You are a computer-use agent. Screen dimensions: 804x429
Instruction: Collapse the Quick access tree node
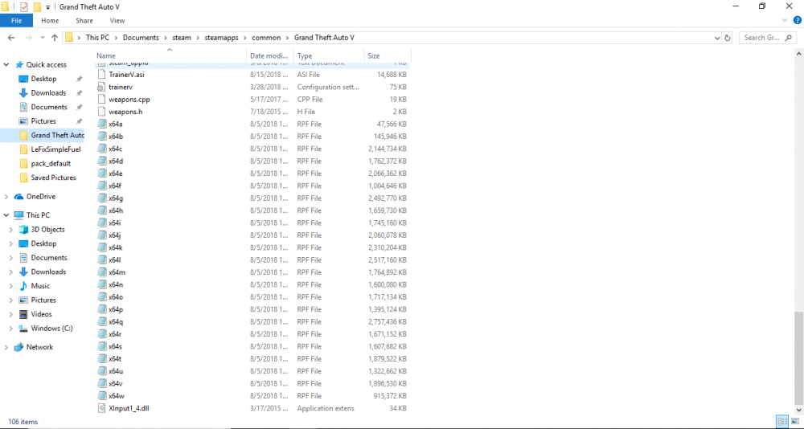pos(6,64)
